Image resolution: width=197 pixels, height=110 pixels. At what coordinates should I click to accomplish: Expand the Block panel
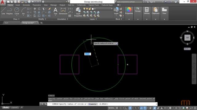point(119,19)
